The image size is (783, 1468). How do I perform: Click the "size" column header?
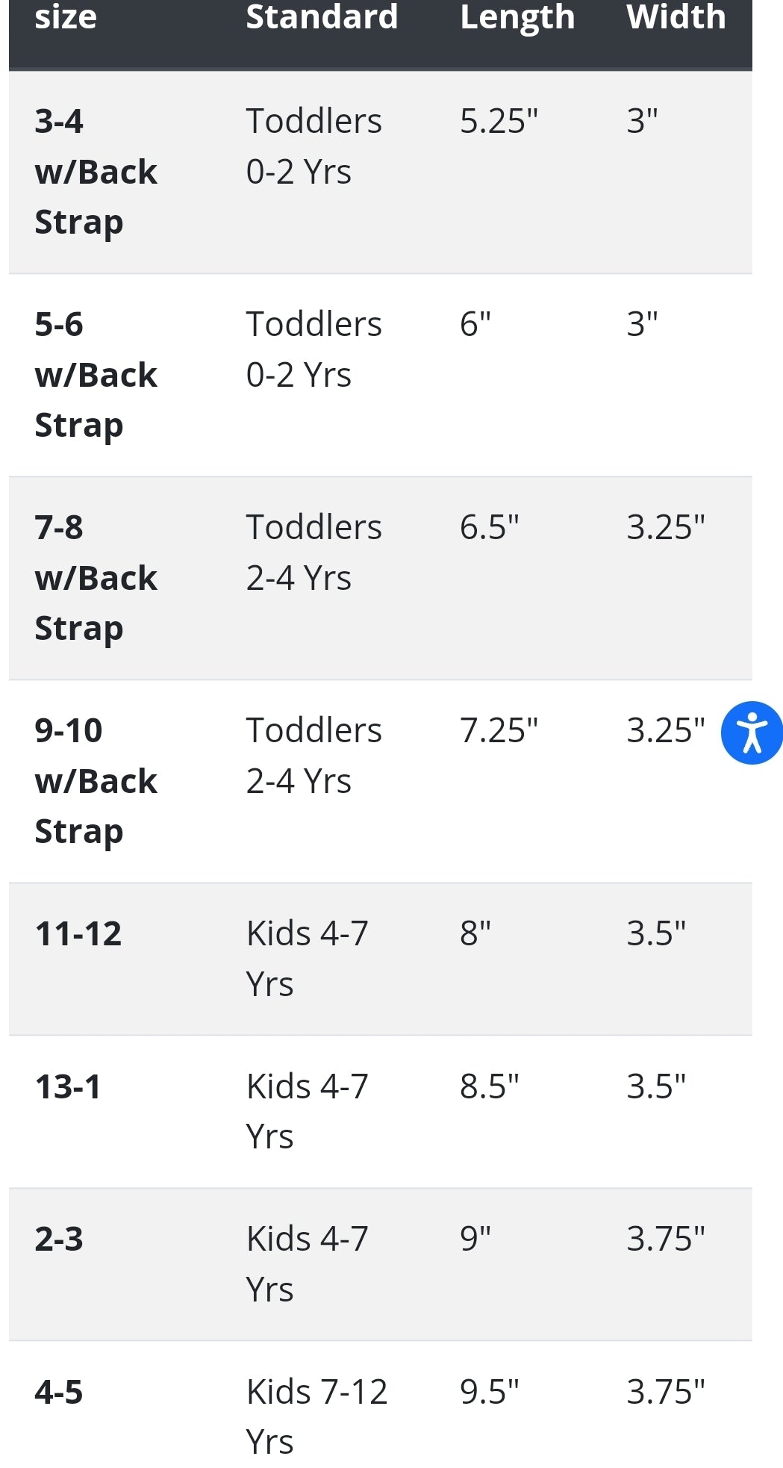pyautogui.click(x=66, y=16)
